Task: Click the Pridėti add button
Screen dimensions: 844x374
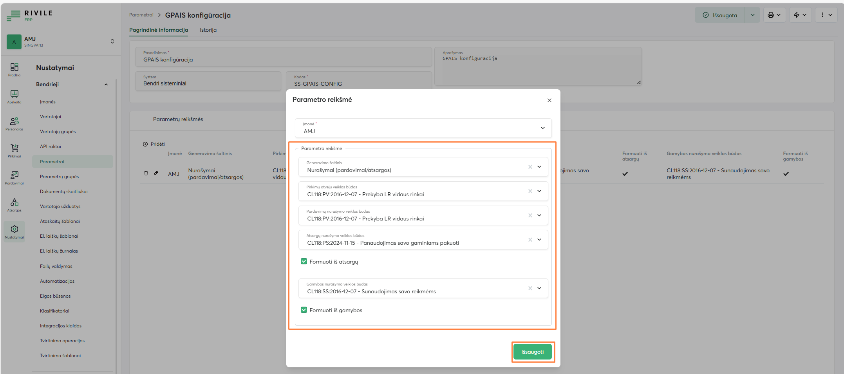Action: coord(154,144)
